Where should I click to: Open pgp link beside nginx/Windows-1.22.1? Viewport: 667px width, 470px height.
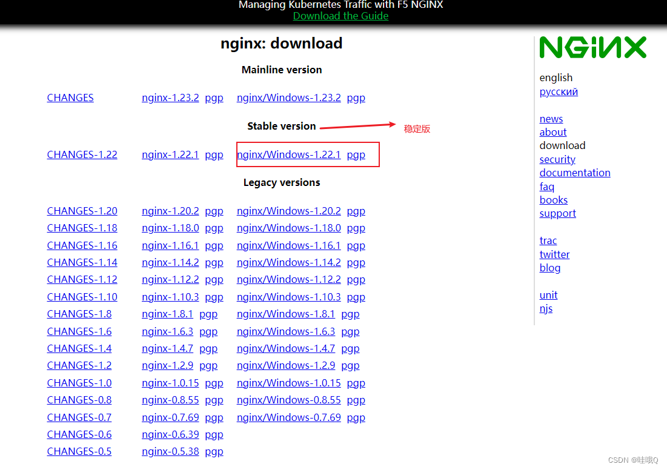pos(356,155)
